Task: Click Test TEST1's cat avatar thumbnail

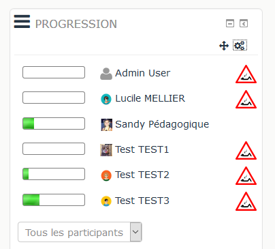Action: pos(106,150)
